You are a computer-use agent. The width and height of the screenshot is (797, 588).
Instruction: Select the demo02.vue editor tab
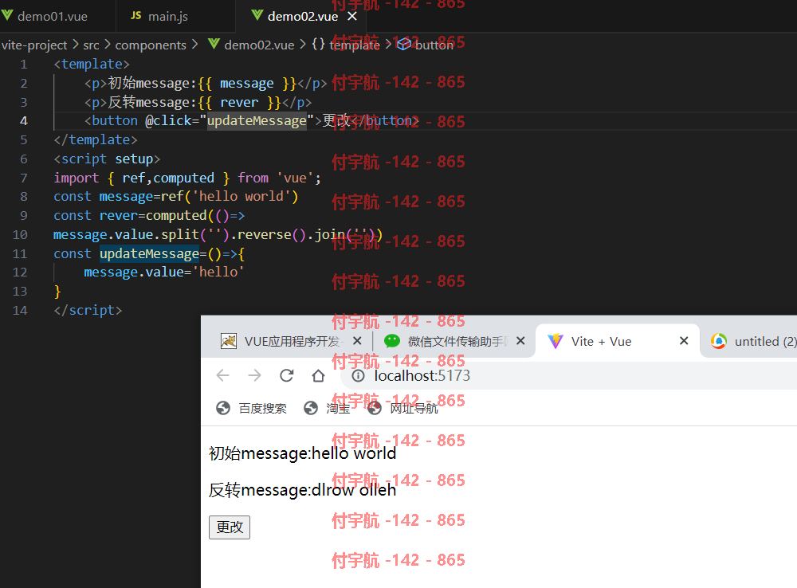302,16
